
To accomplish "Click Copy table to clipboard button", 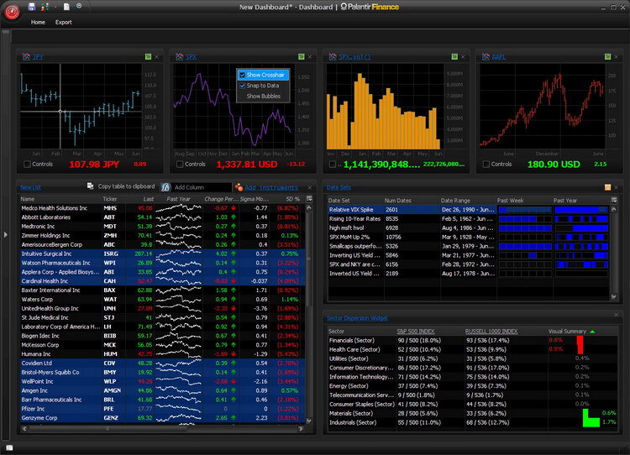I will coord(126,186).
